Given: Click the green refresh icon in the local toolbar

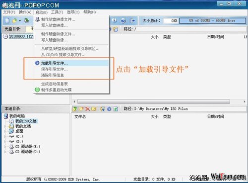Looking at the screenshot, I should 116,109.
